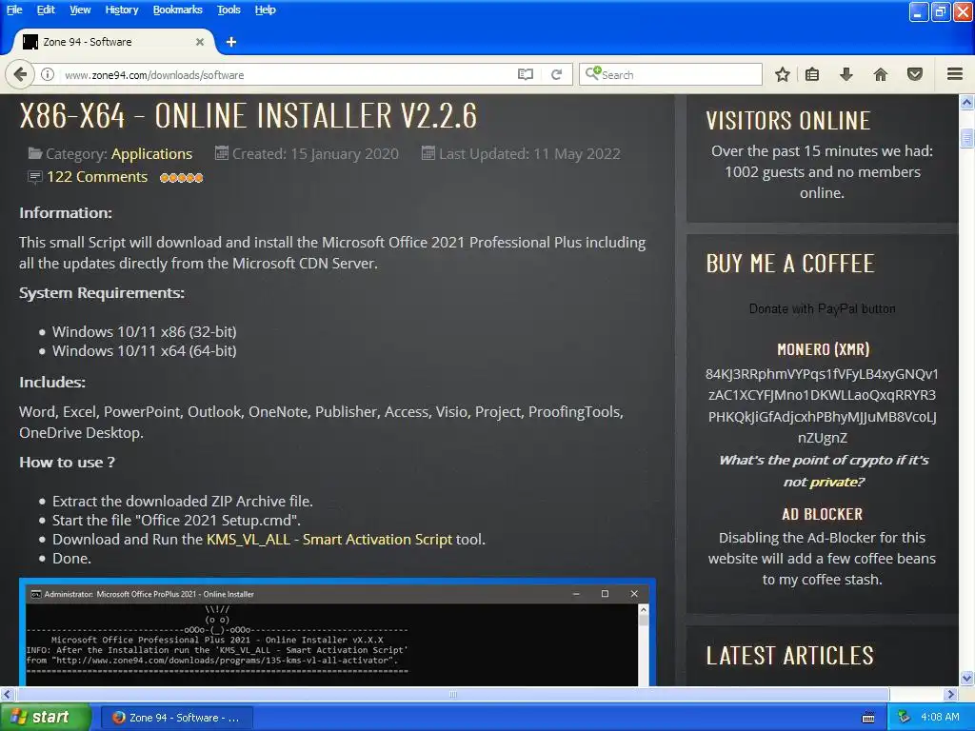Click the safely remove hardware tray icon

pyautogui.click(x=905, y=718)
